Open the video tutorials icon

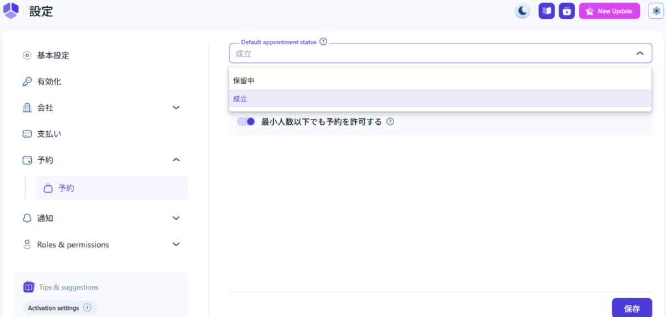pos(566,11)
